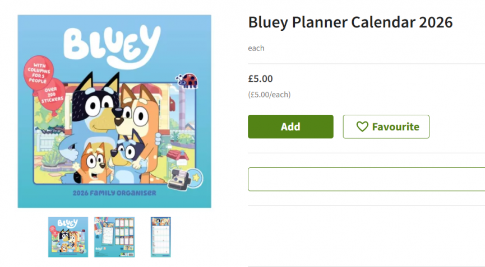This screenshot has height=267, width=485.
Task: Select the front cover thumbnail
Action: pyautogui.click(x=68, y=237)
